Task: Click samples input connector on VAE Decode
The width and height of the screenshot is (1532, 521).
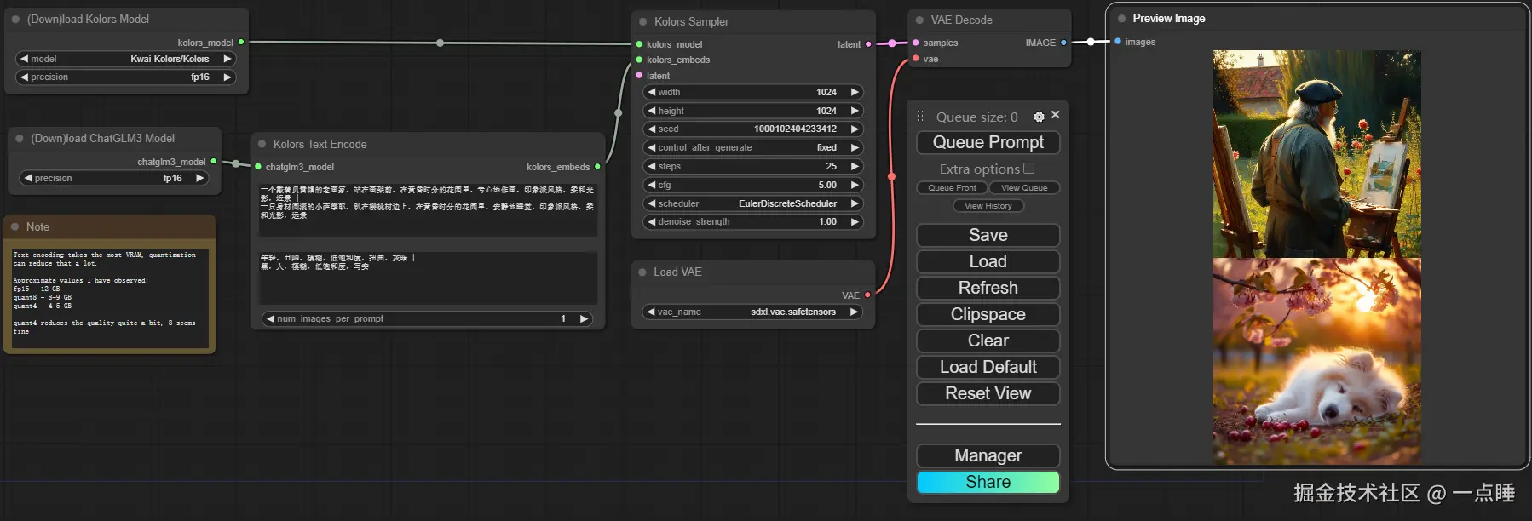Action: [x=916, y=43]
